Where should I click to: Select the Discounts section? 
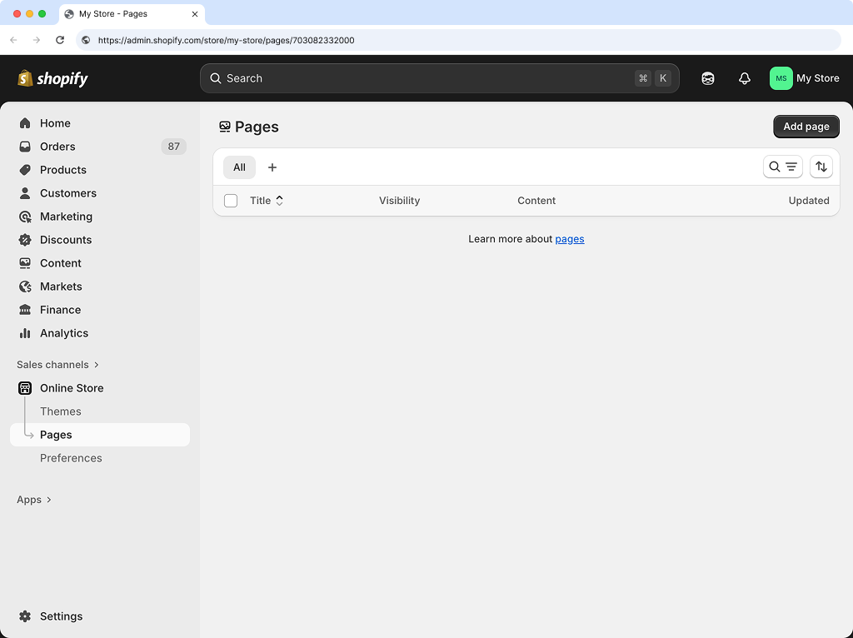[65, 239]
